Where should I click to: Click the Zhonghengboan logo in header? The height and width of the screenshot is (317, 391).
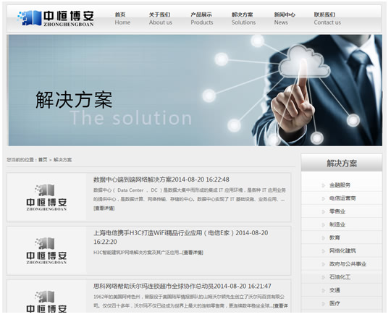click(56, 18)
